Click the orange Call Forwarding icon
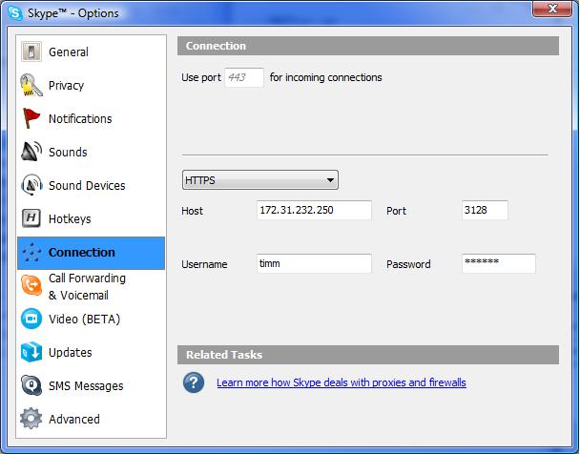The width and height of the screenshot is (580, 454). [x=31, y=285]
